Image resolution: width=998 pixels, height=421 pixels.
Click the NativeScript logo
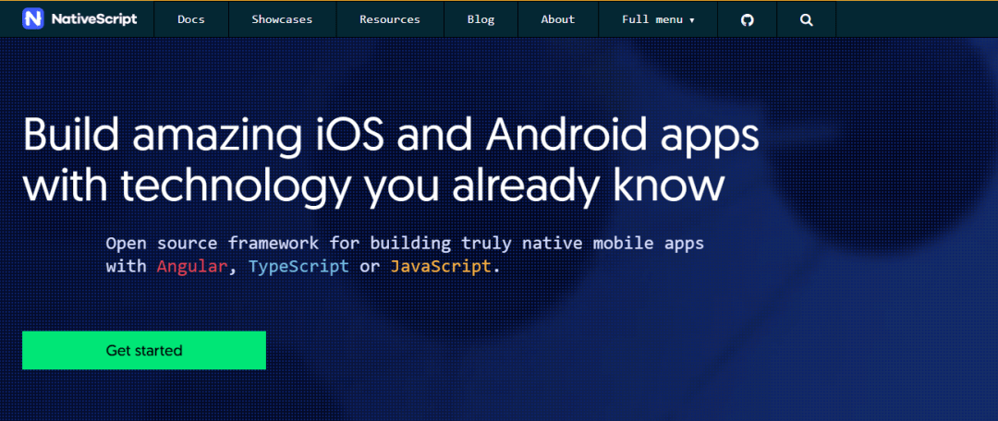point(79,19)
